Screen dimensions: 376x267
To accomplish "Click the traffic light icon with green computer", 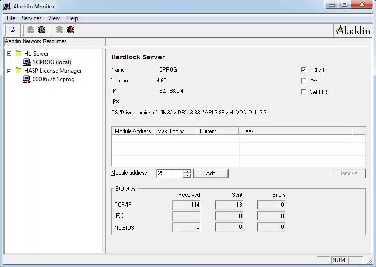I will [x=42, y=30].
